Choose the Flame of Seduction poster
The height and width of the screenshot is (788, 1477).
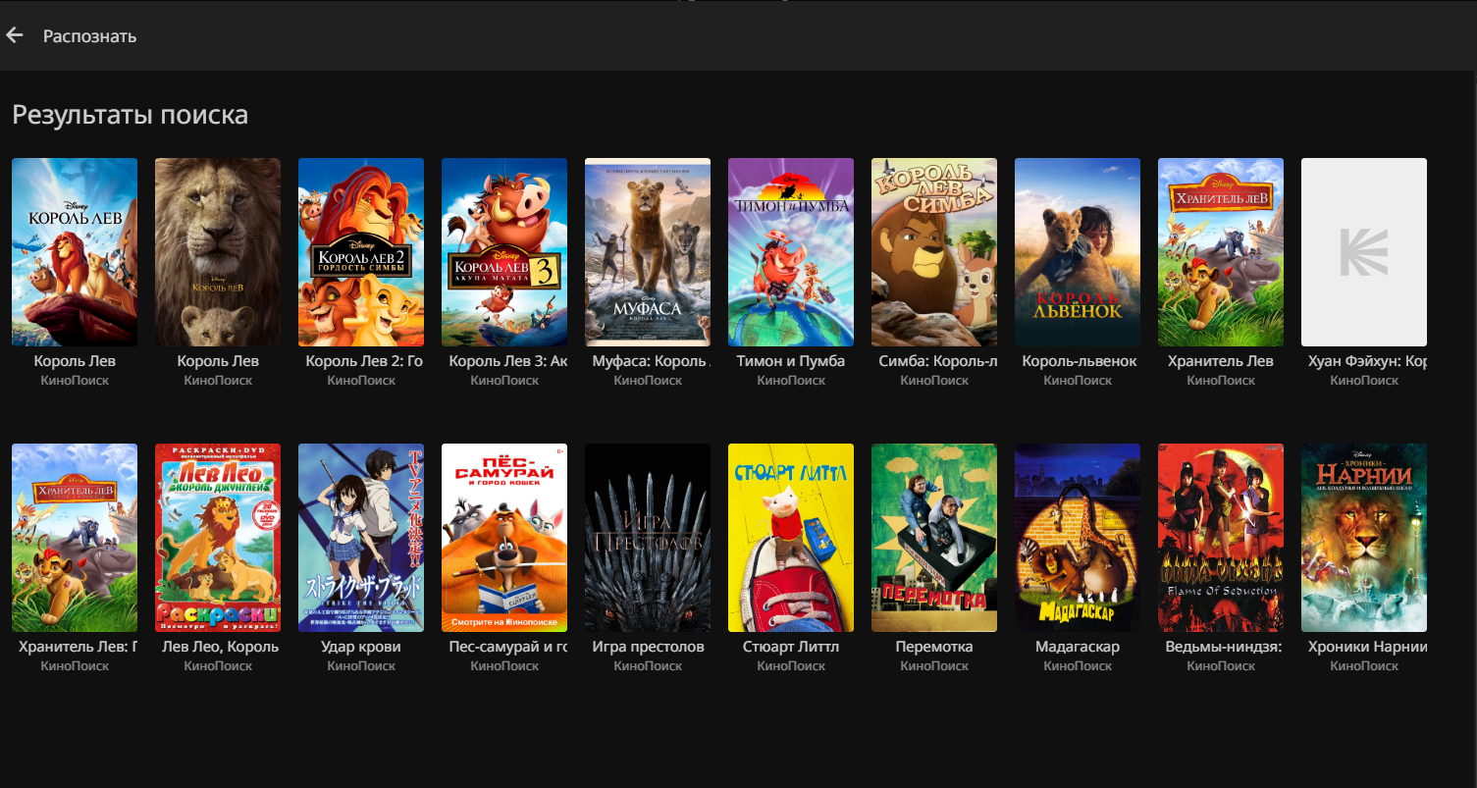(1221, 538)
